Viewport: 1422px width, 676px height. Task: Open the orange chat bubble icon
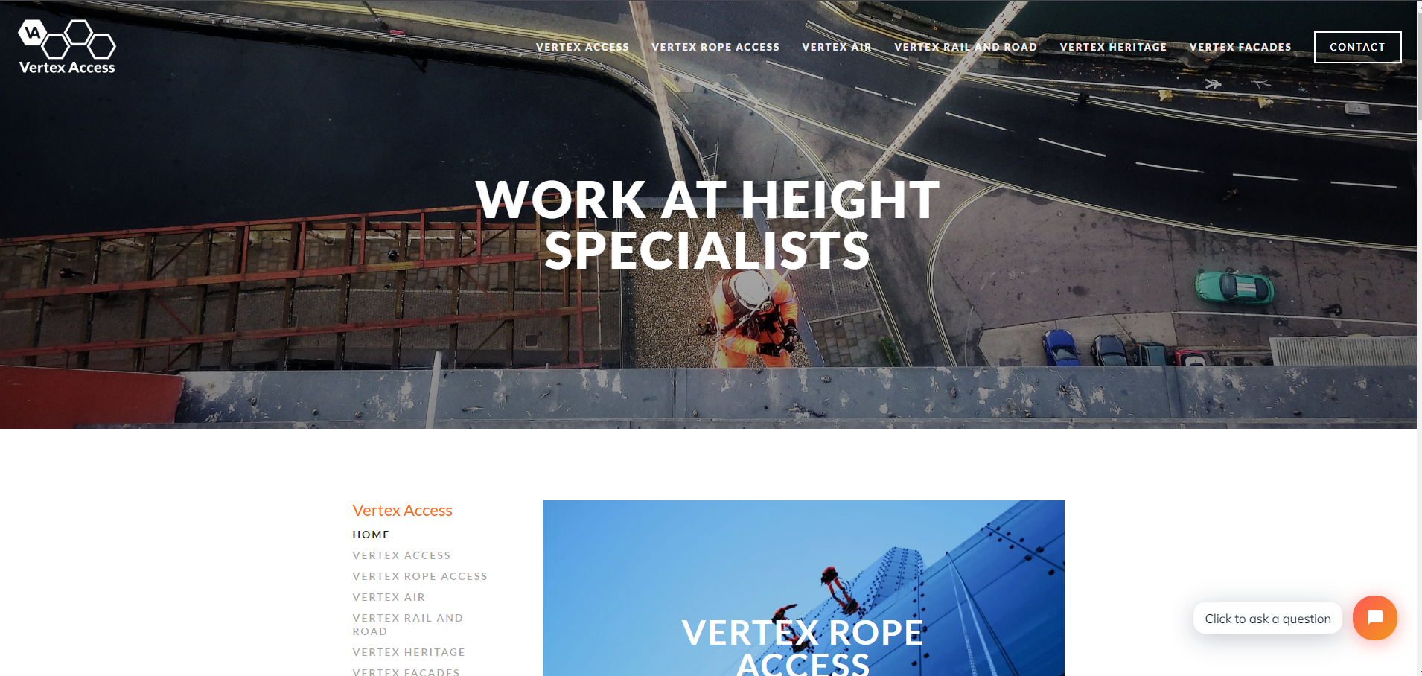[1374, 618]
